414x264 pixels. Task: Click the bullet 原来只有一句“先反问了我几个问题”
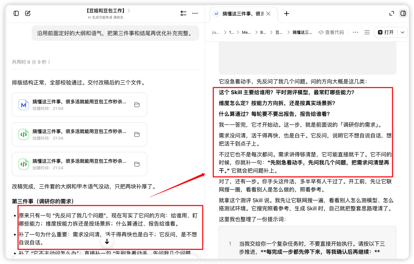coord(108,220)
